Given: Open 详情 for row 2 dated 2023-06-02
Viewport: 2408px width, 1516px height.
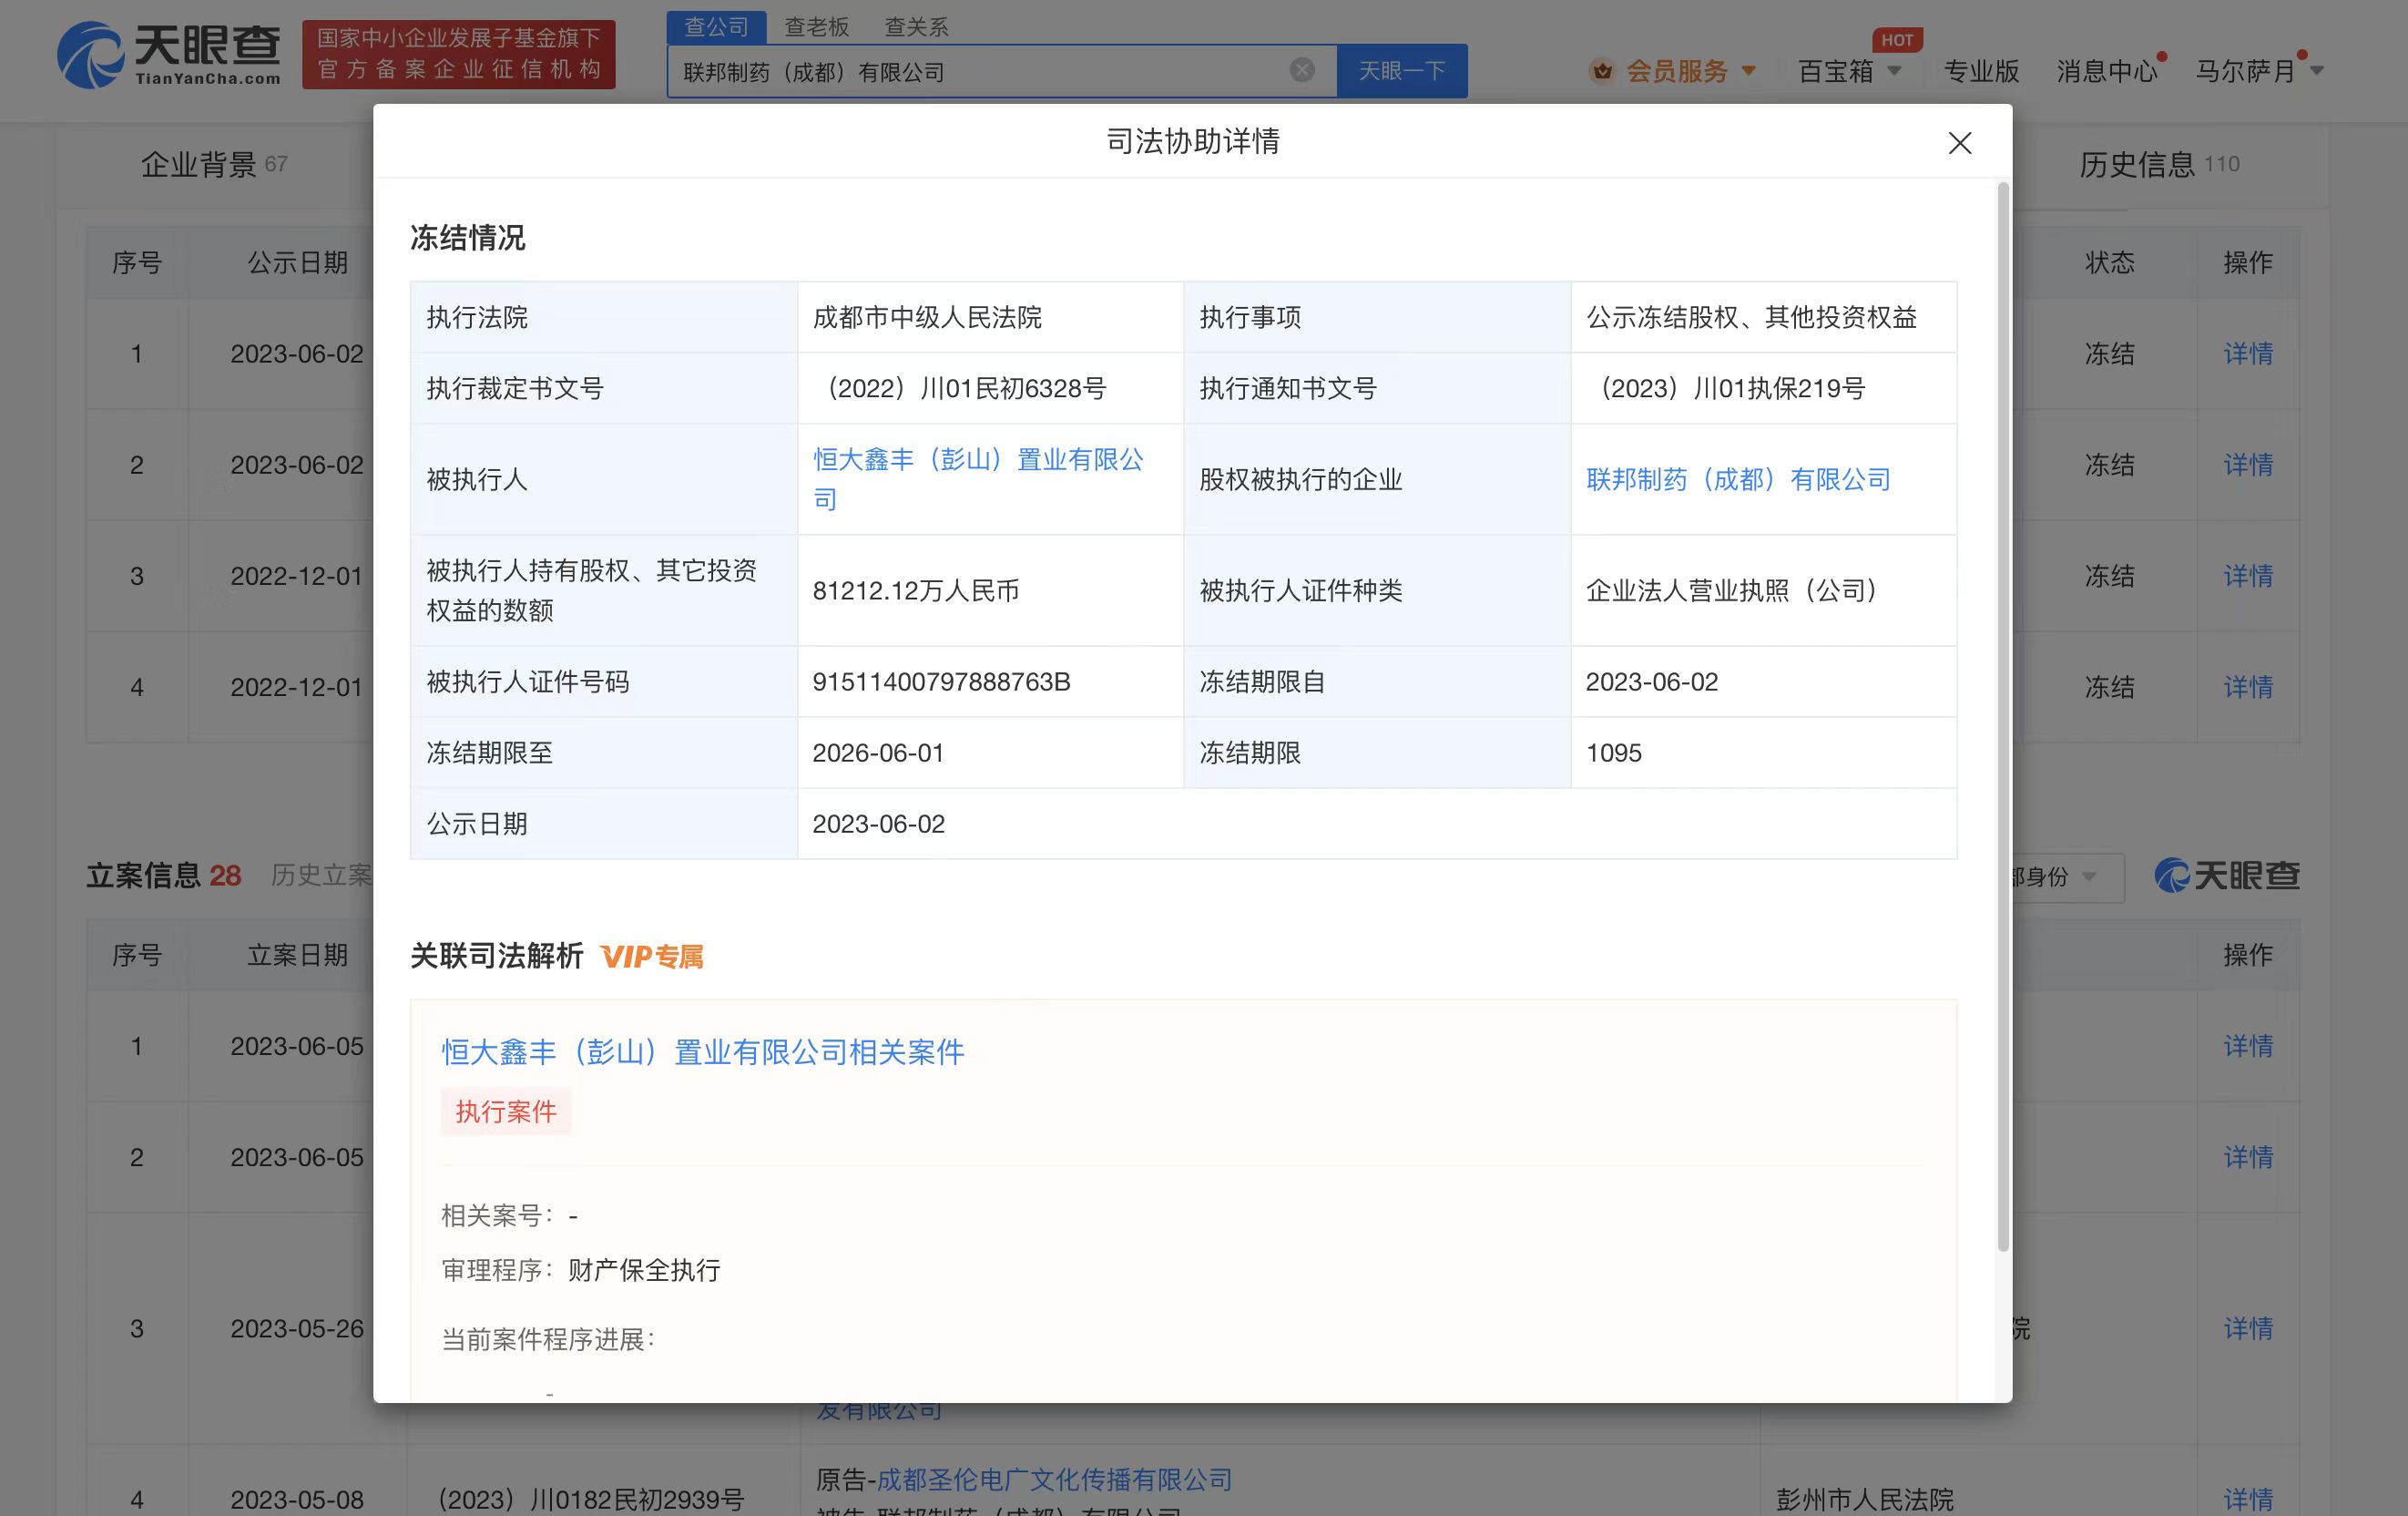Looking at the screenshot, I should (2248, 465).
